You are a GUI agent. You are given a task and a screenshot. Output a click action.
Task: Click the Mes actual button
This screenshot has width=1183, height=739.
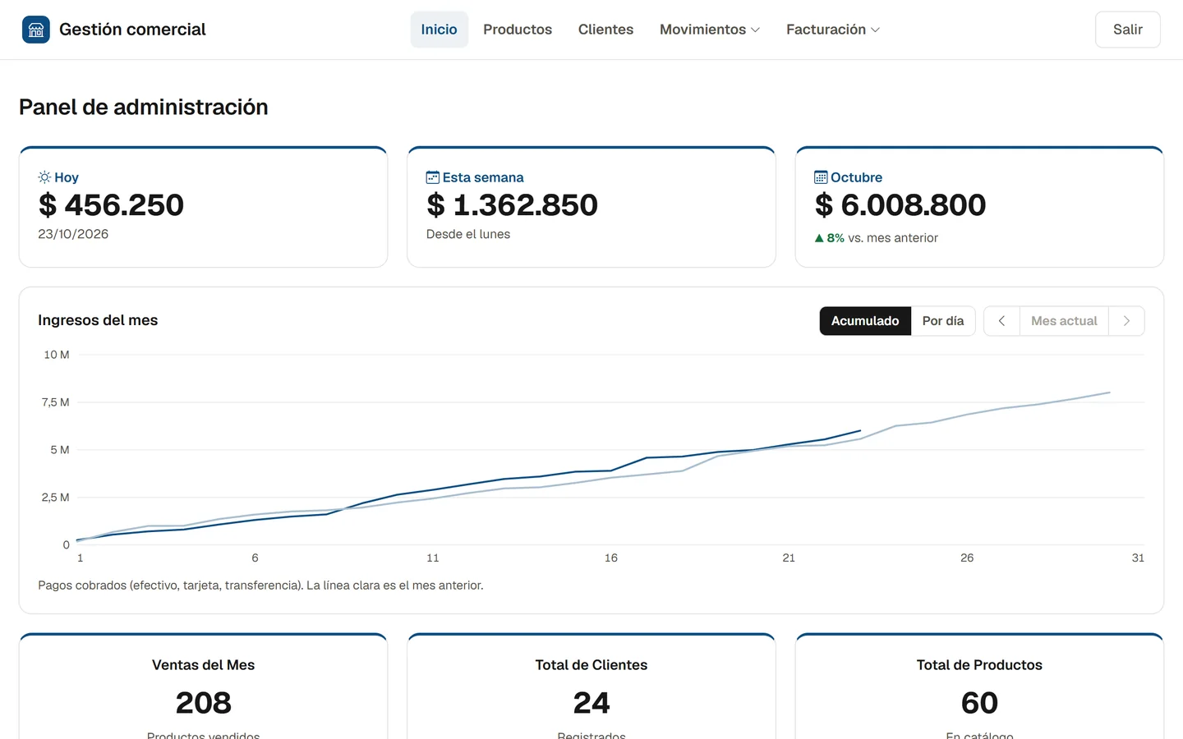click(x=1064, y=321)
